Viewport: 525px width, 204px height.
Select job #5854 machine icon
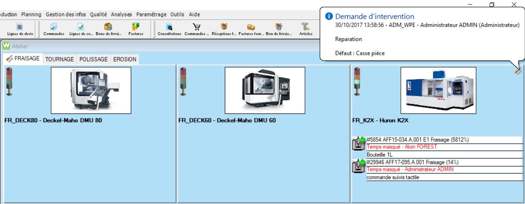click(x=358, y=144)
